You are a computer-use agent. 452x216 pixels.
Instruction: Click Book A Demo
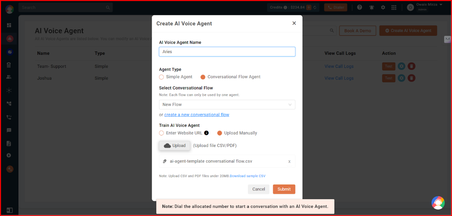[357, 31]
